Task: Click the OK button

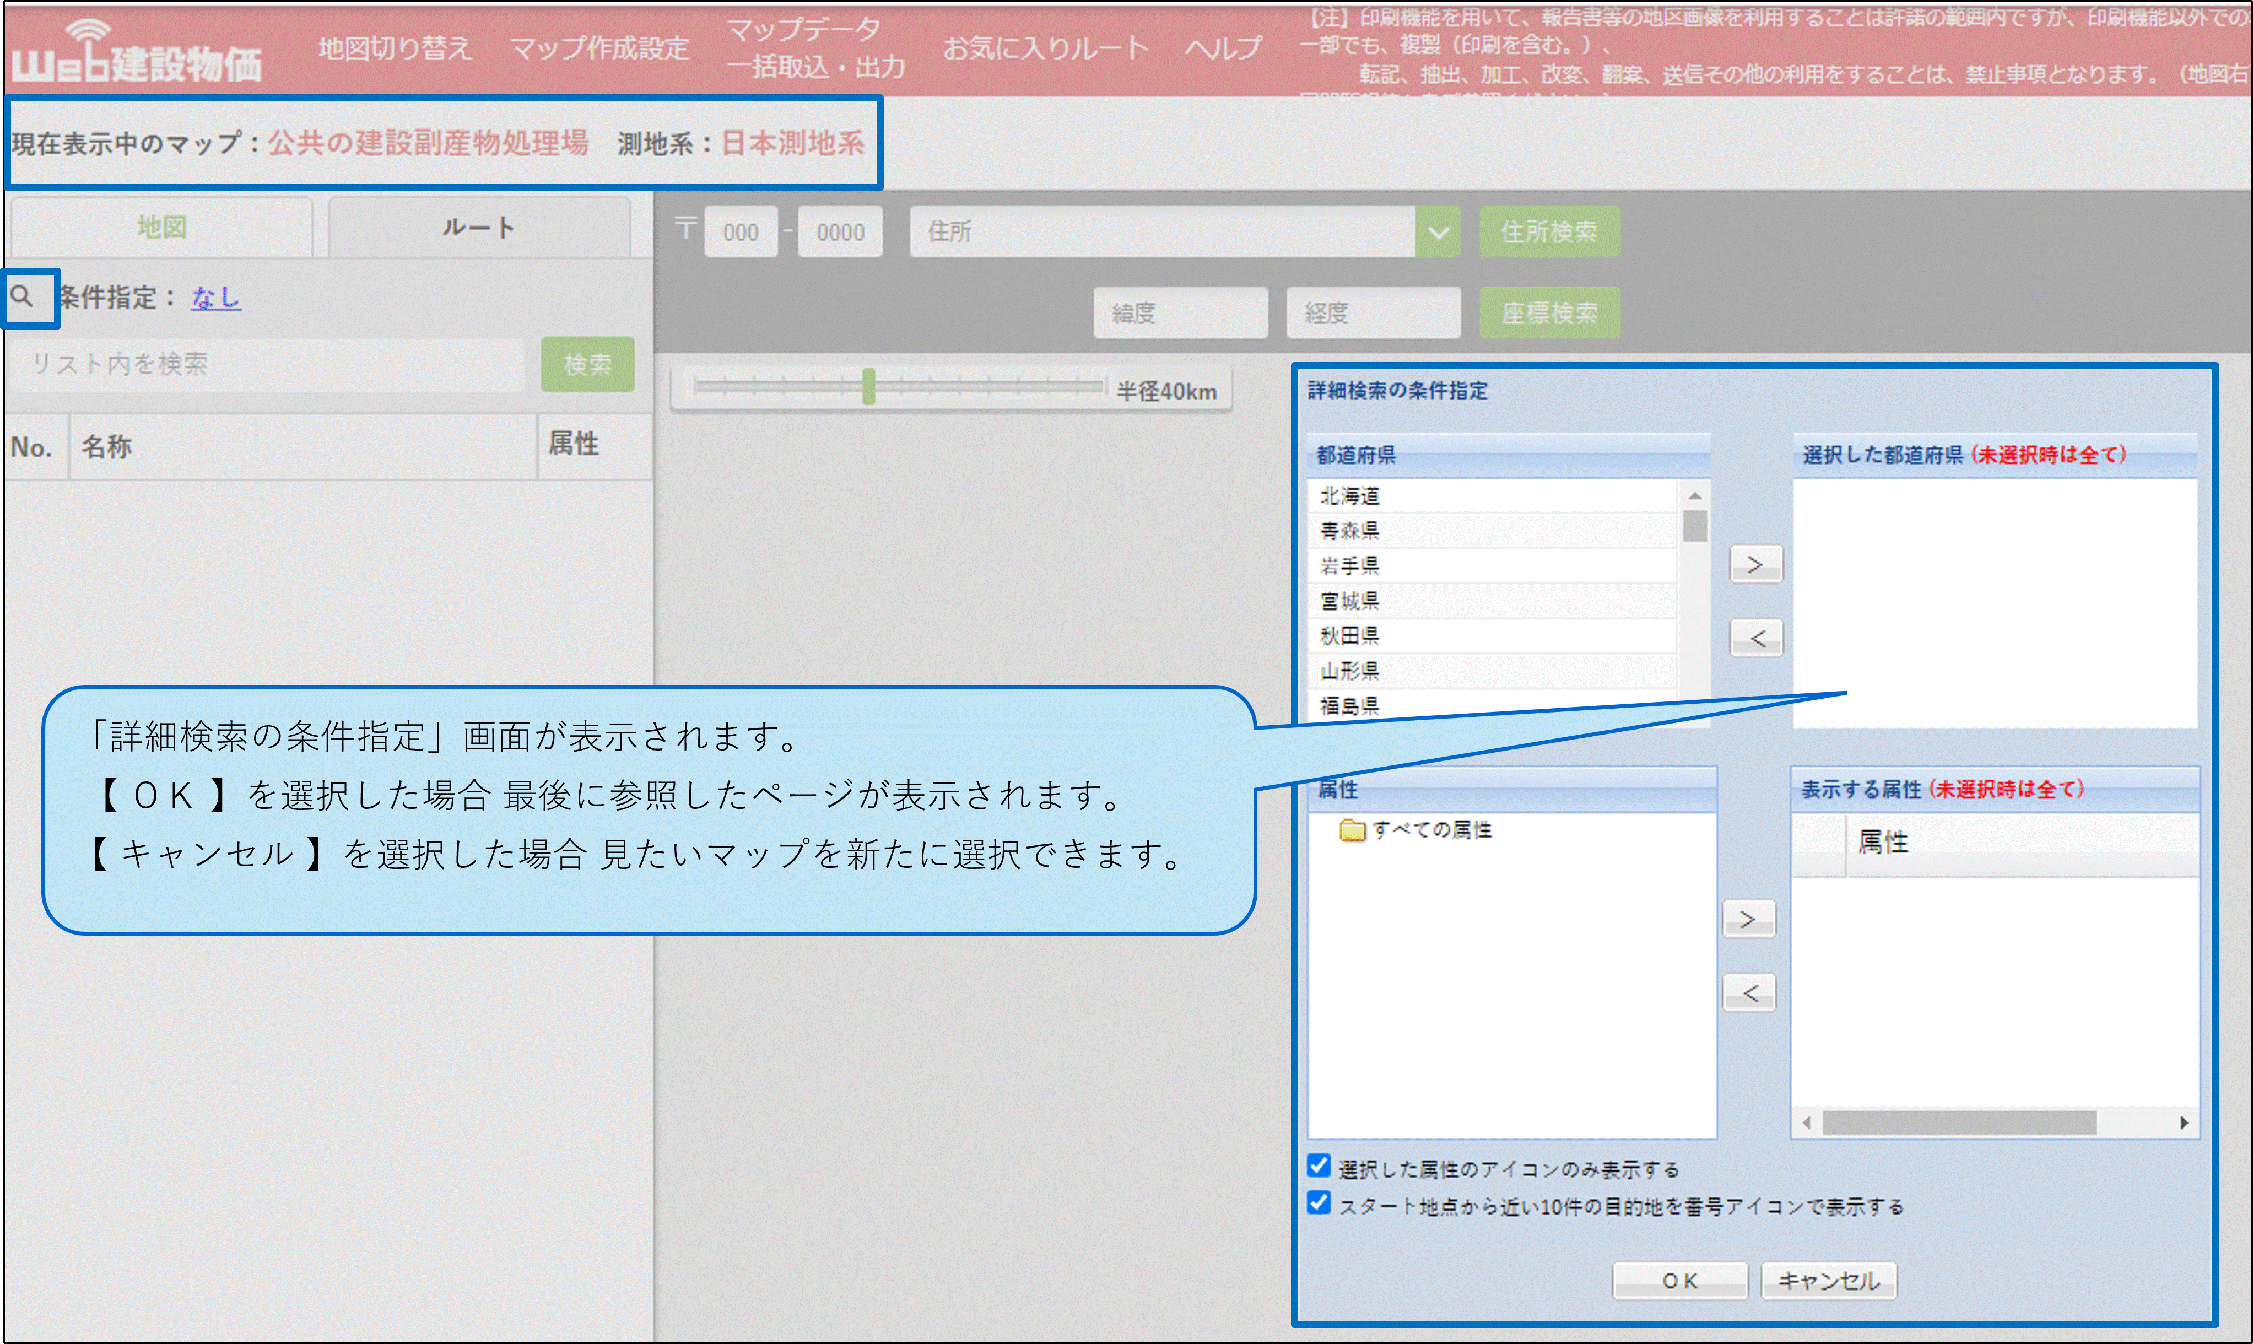Action: (1680, 1281)
